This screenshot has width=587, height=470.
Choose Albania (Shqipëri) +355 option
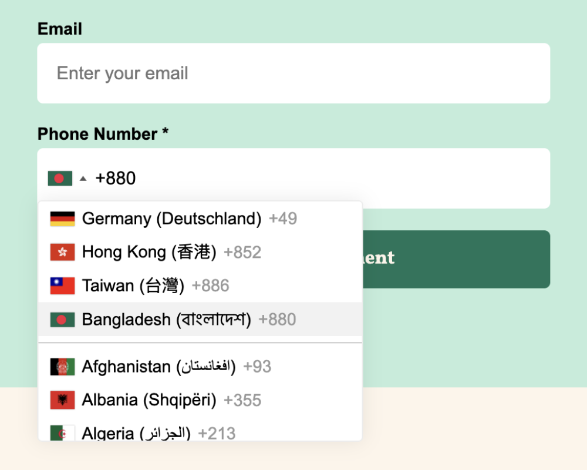tap(171, 400)
